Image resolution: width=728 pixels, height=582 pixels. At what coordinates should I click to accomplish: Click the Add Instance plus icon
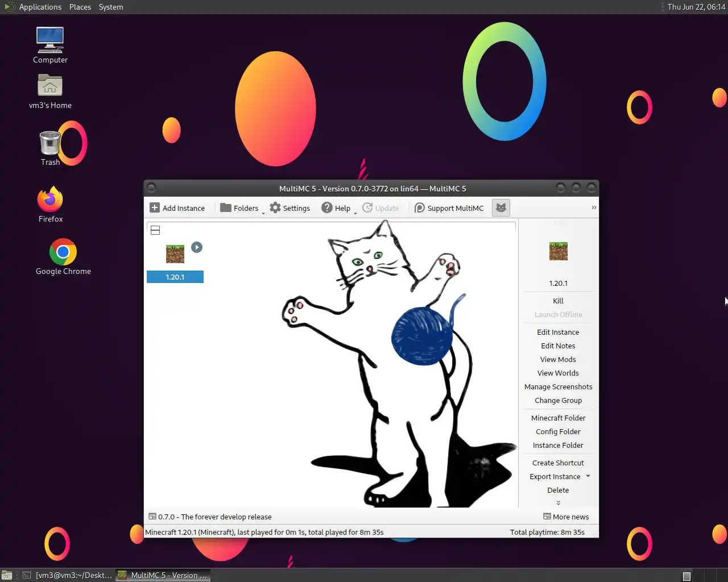click(x=155, y=208)
